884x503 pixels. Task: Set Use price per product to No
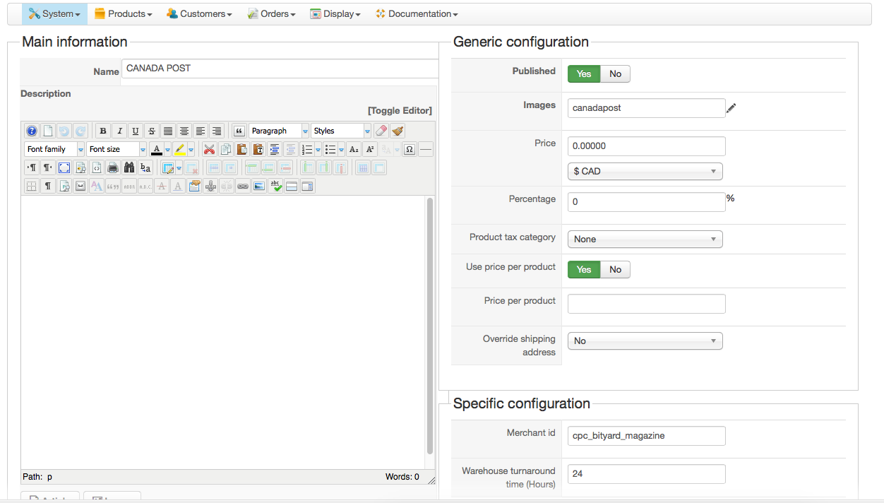(x=615, y=269)
